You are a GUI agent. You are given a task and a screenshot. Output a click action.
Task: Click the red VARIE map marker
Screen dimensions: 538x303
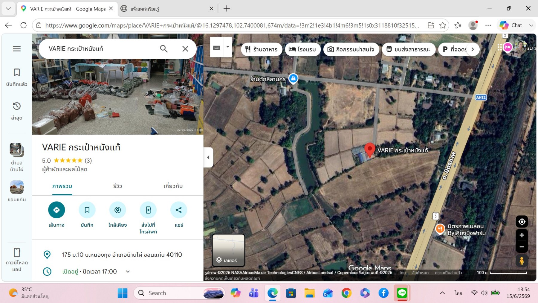click(x=370, y=150)
